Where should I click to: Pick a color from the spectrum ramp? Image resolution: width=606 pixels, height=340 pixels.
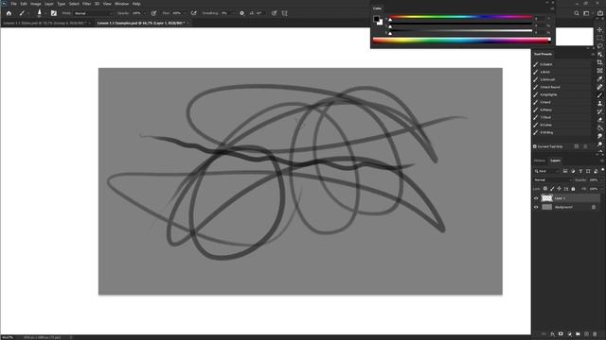coord(461,40)
